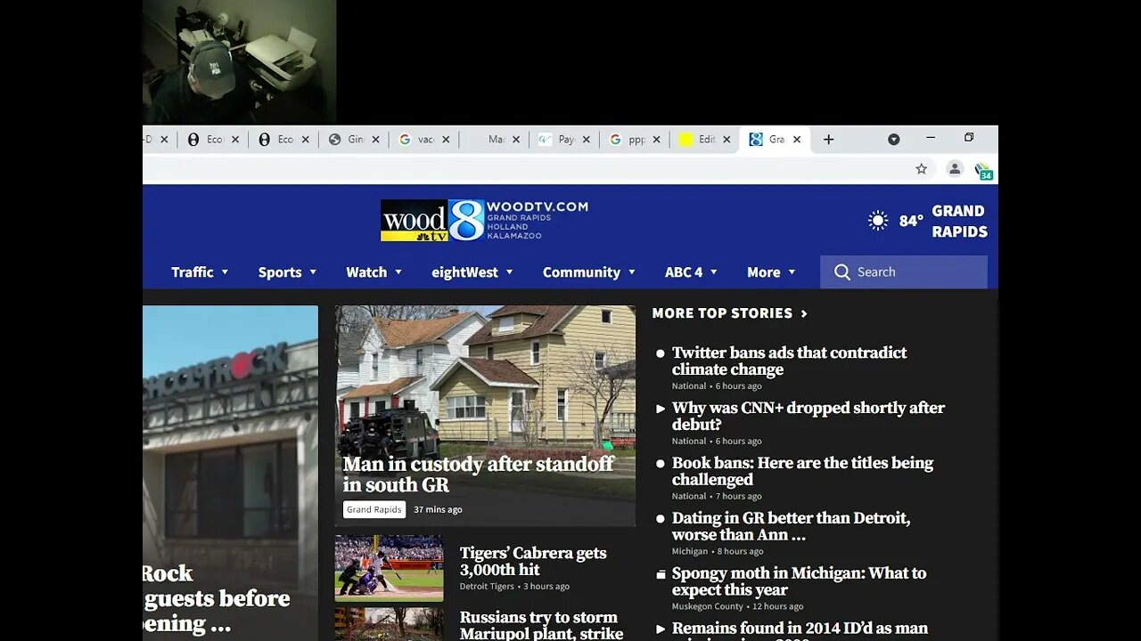Close the Ma tab
The height and width of the screenshot is (641, 1141).
tap(515, 140)
